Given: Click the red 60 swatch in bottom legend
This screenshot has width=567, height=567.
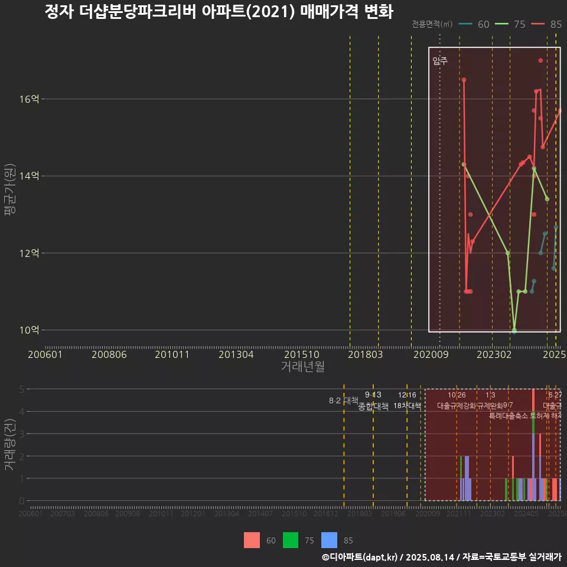Looking at the screenshot, I should (252, 540).
